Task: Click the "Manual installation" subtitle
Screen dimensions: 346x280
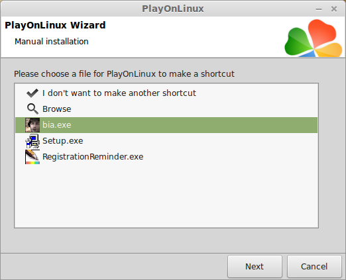Action: [52, 42]
